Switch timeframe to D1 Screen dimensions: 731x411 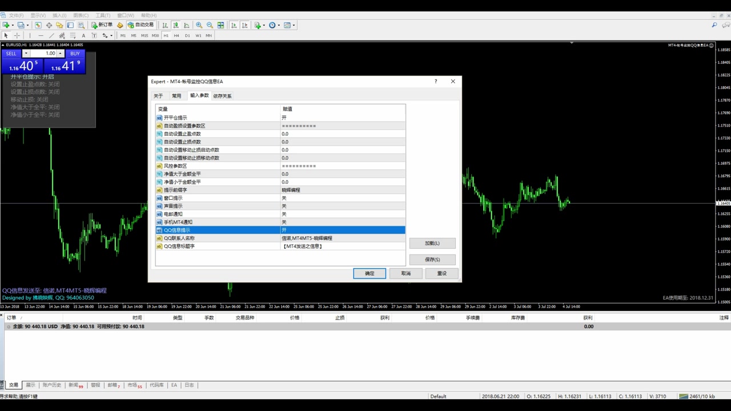coord(187,35)
